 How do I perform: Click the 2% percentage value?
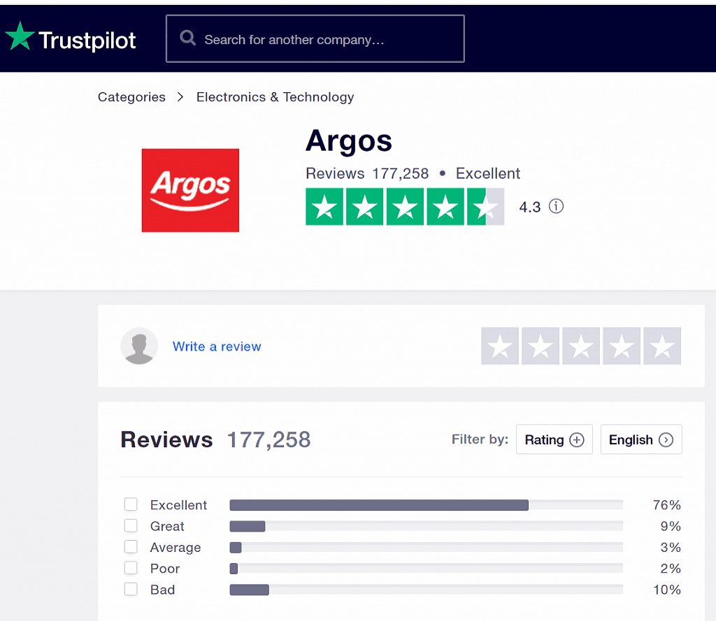(671, 569)
